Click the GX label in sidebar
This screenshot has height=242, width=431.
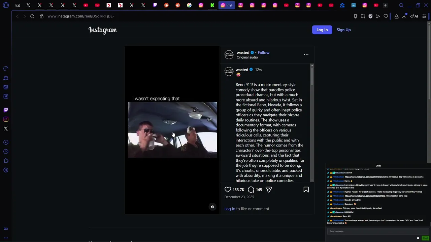[x=6, y=229]
